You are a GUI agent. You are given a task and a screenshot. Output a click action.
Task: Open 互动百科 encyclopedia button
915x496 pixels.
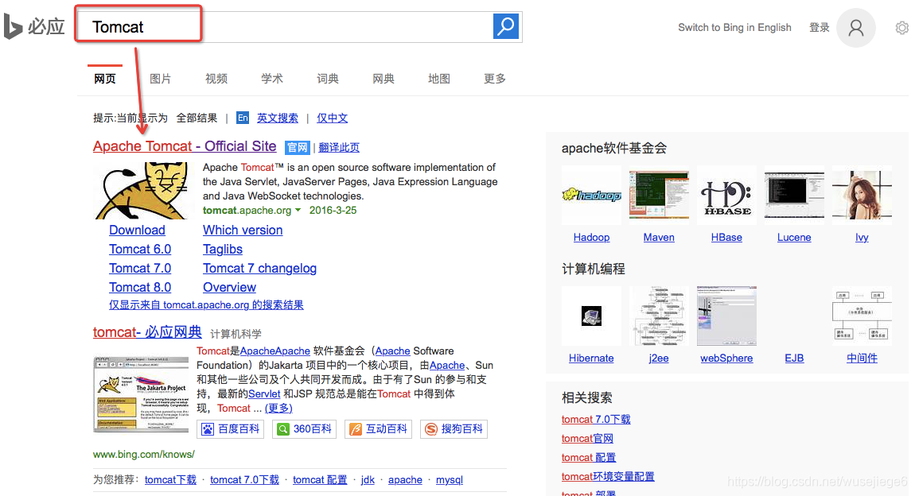coord(378,429)
